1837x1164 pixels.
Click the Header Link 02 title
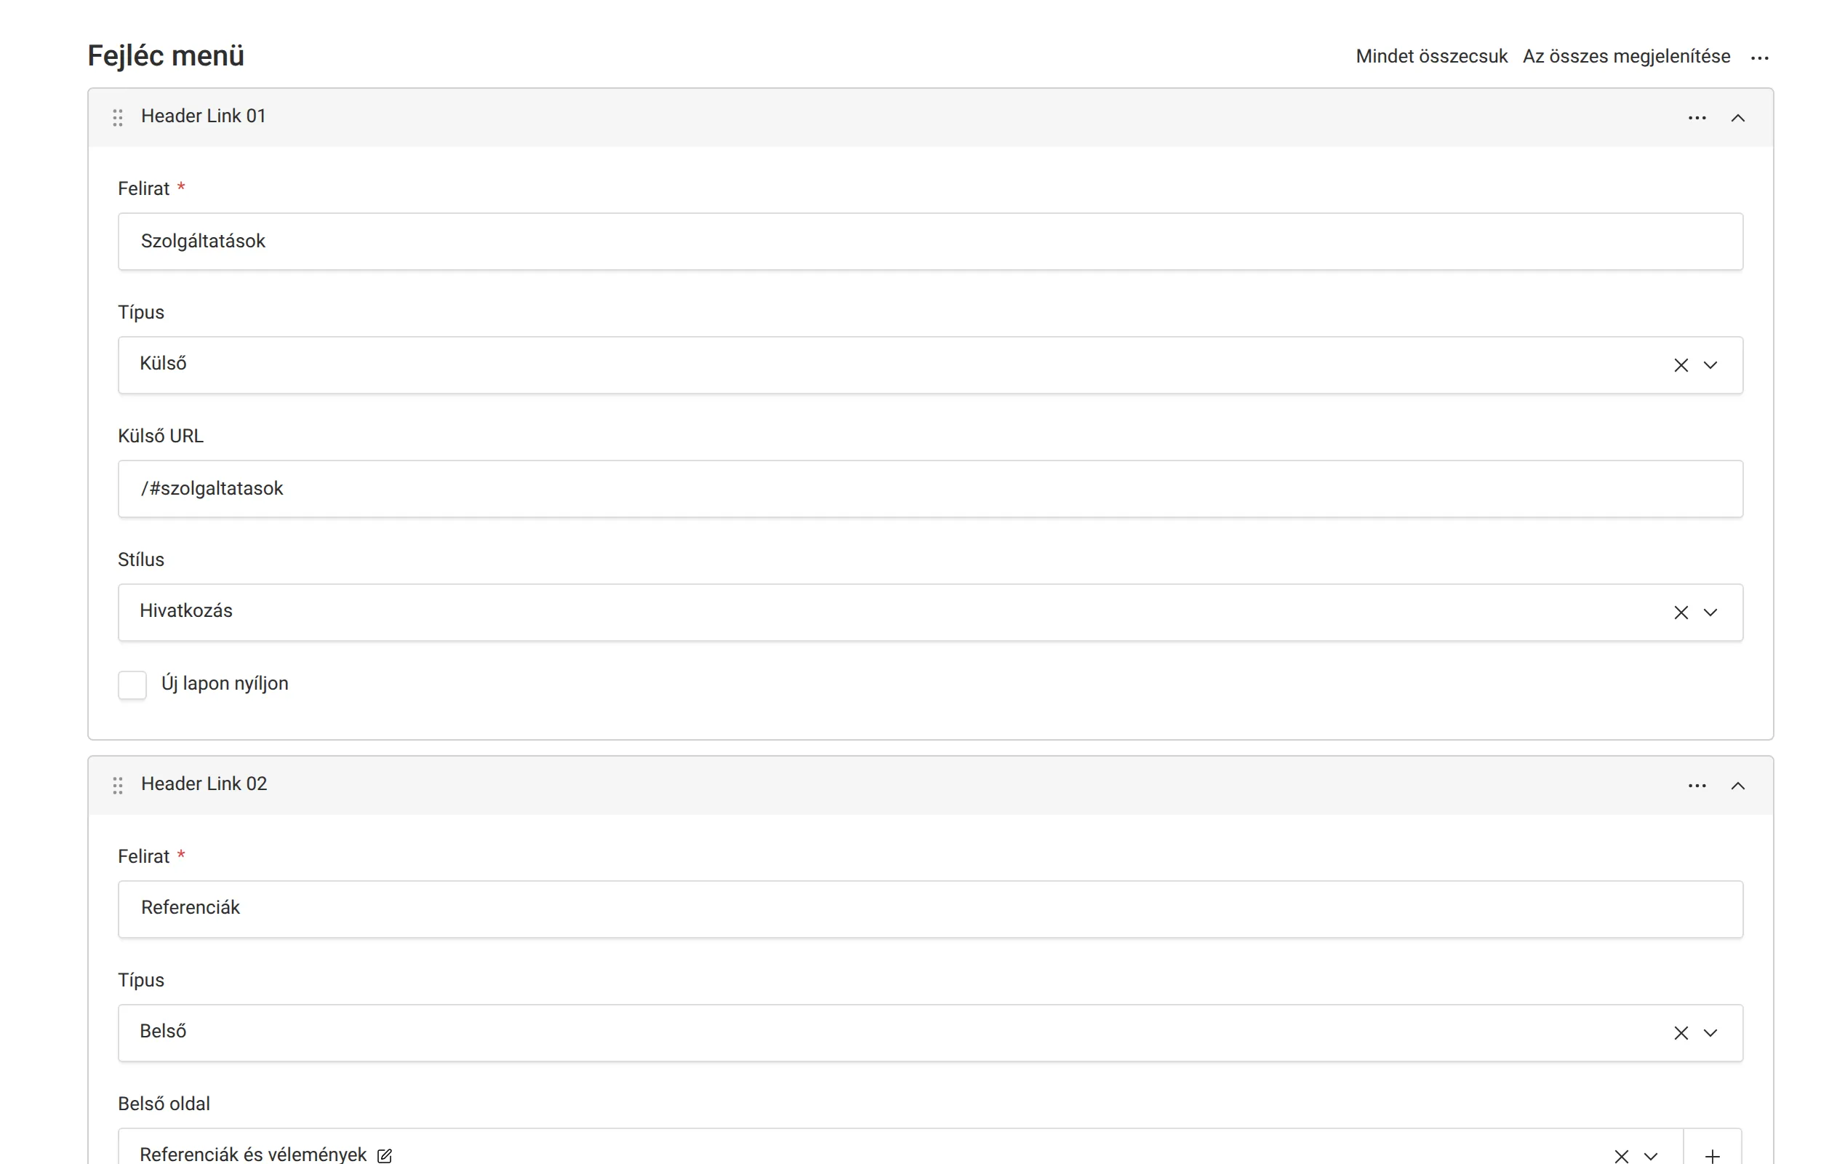204,784
